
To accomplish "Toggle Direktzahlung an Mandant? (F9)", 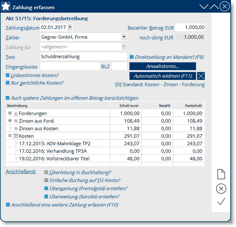I will [x=131, y=57].
